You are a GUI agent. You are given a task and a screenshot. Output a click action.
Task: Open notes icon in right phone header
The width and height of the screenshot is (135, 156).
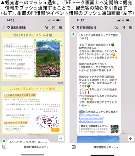point(123,28)
